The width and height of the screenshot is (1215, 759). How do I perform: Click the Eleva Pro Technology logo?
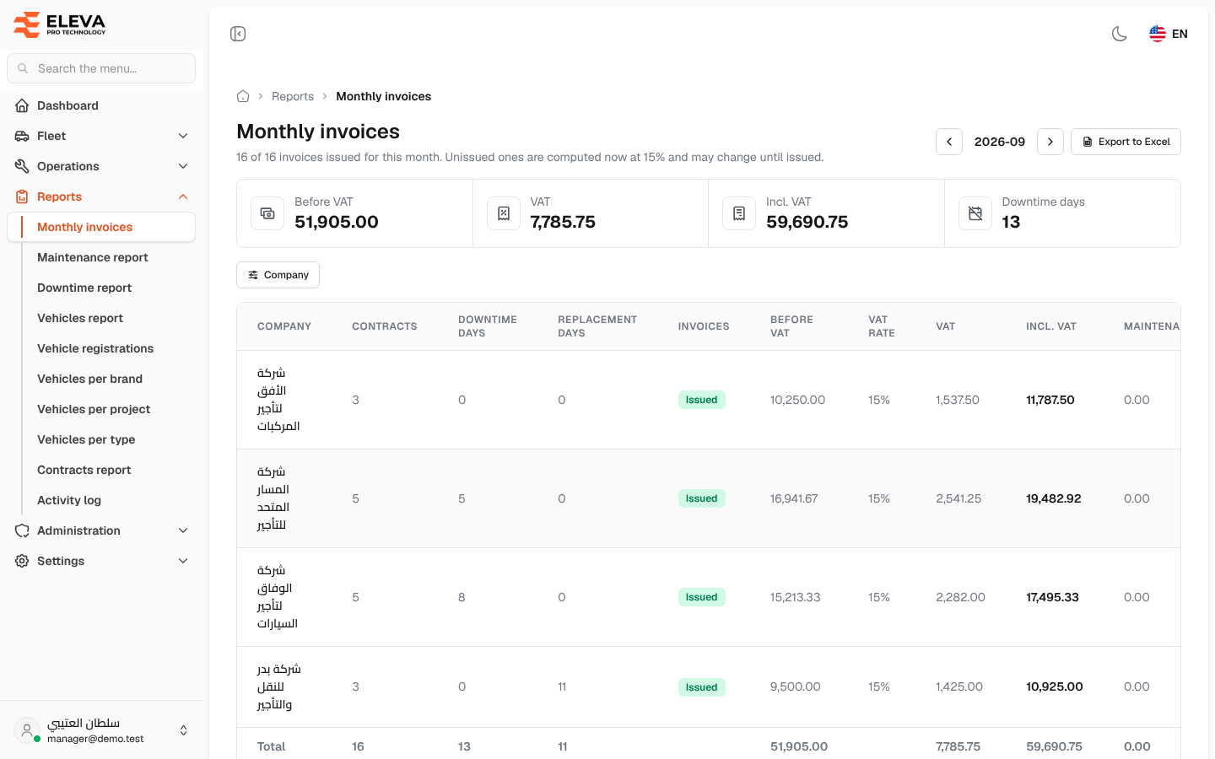[60, 24]
